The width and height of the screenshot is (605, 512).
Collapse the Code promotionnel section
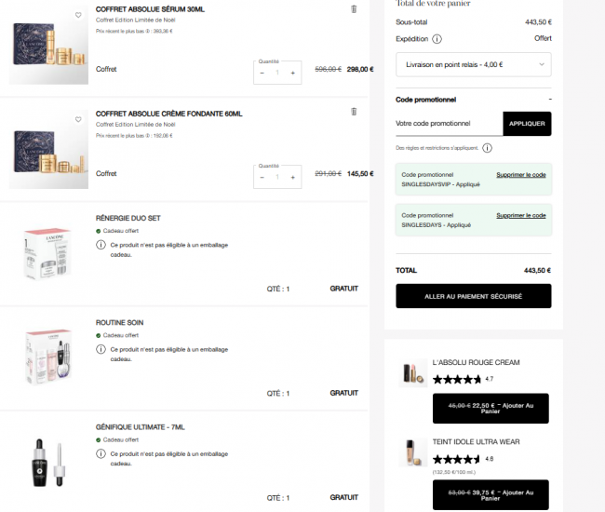click(x=550, y=99)
